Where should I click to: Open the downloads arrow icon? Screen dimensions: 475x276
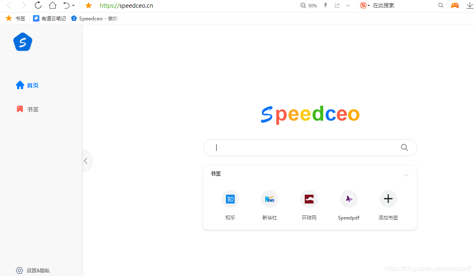click(470, 5)
